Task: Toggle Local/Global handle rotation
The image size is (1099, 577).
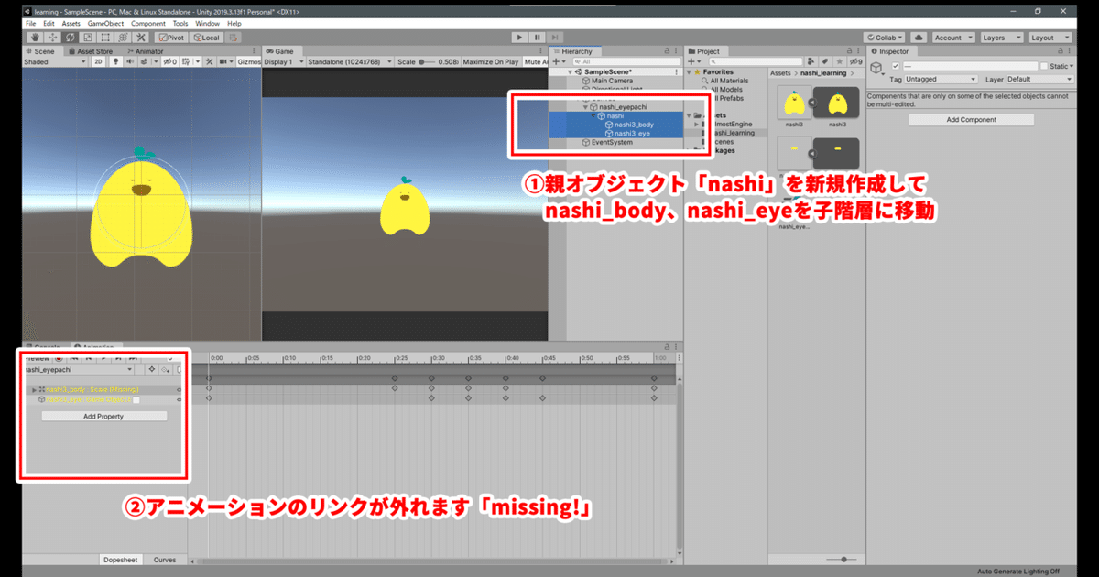Action: 206,38
